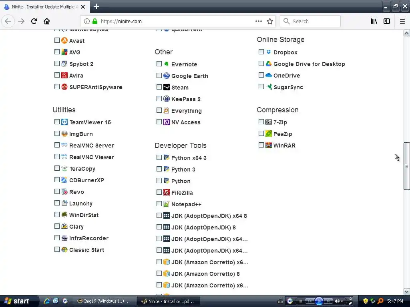Click the Revo label text

click(x=76, y=192)
